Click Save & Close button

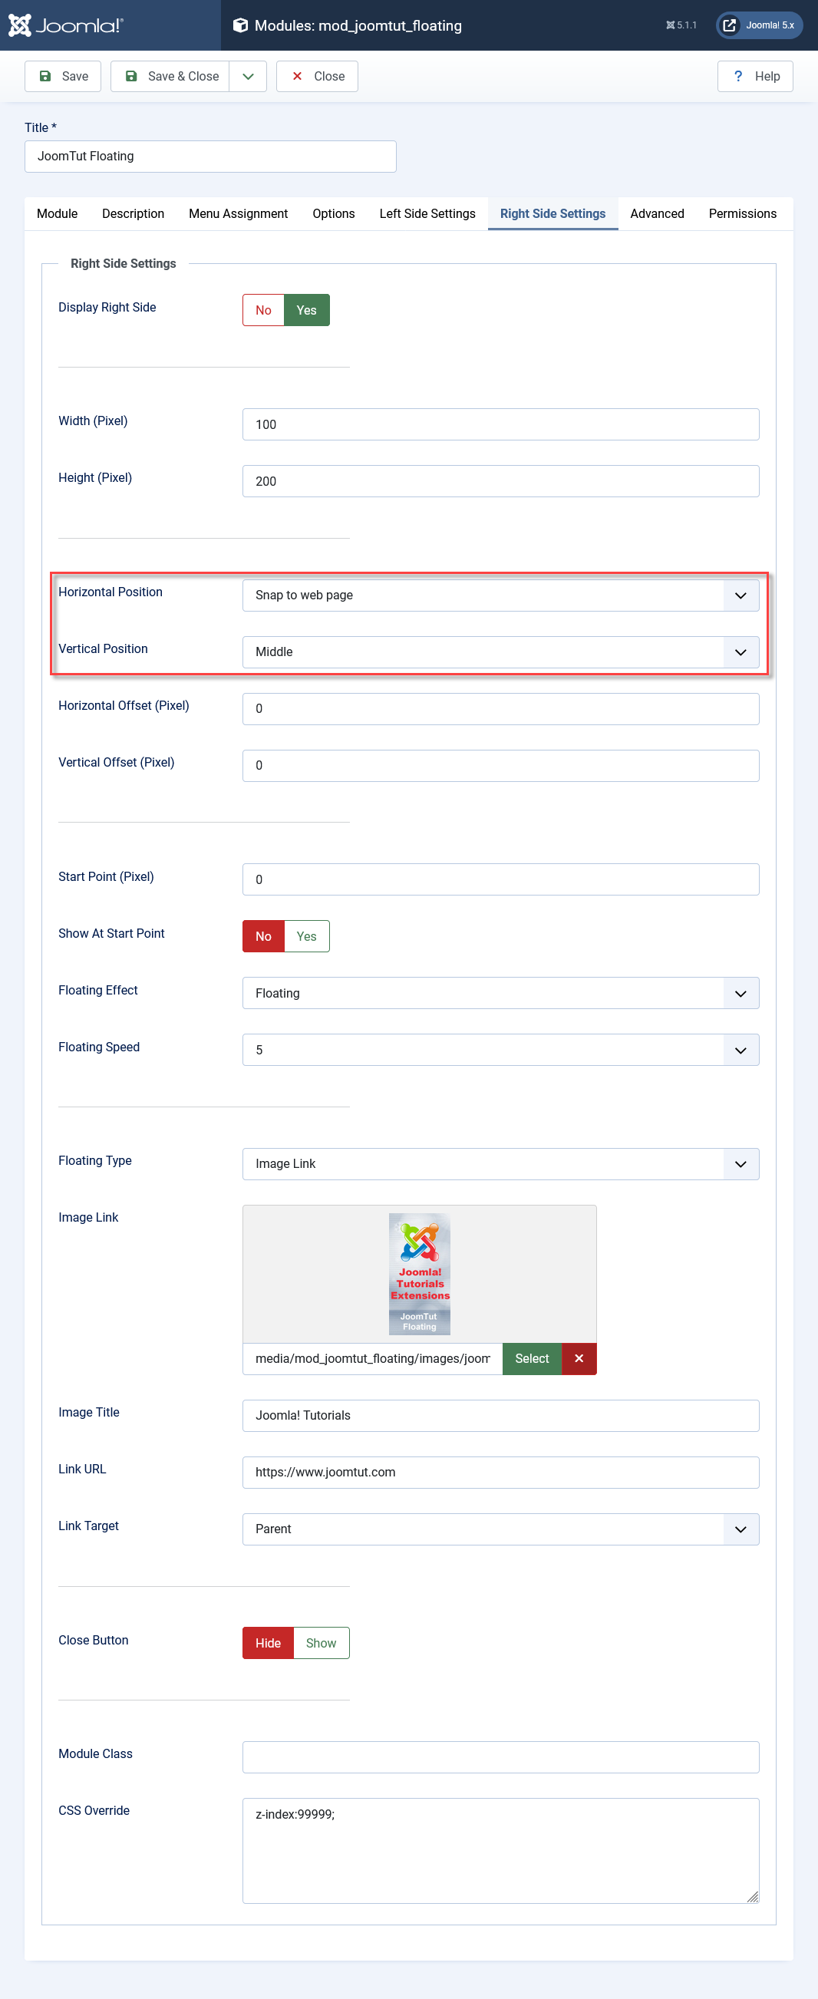170,76
